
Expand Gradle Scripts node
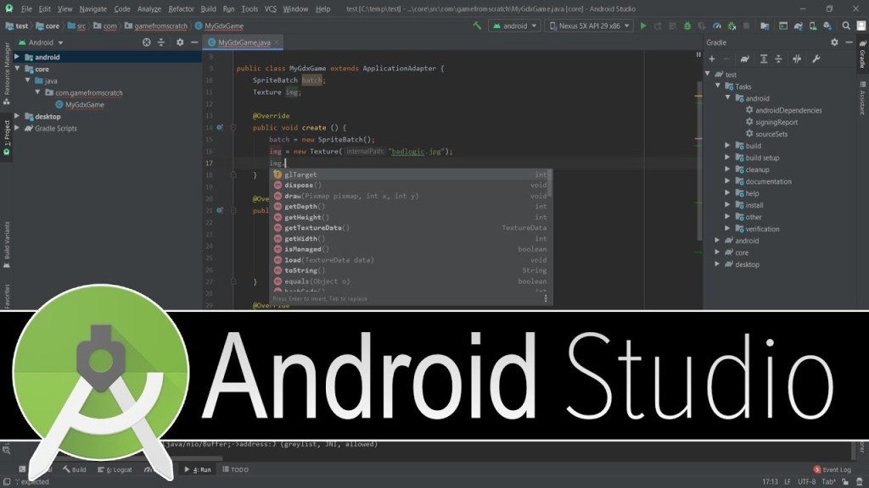[x=17, y=128]
